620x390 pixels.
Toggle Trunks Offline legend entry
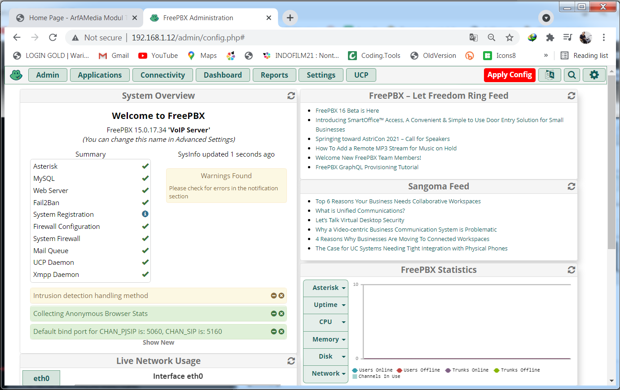(x=517, y=370)
